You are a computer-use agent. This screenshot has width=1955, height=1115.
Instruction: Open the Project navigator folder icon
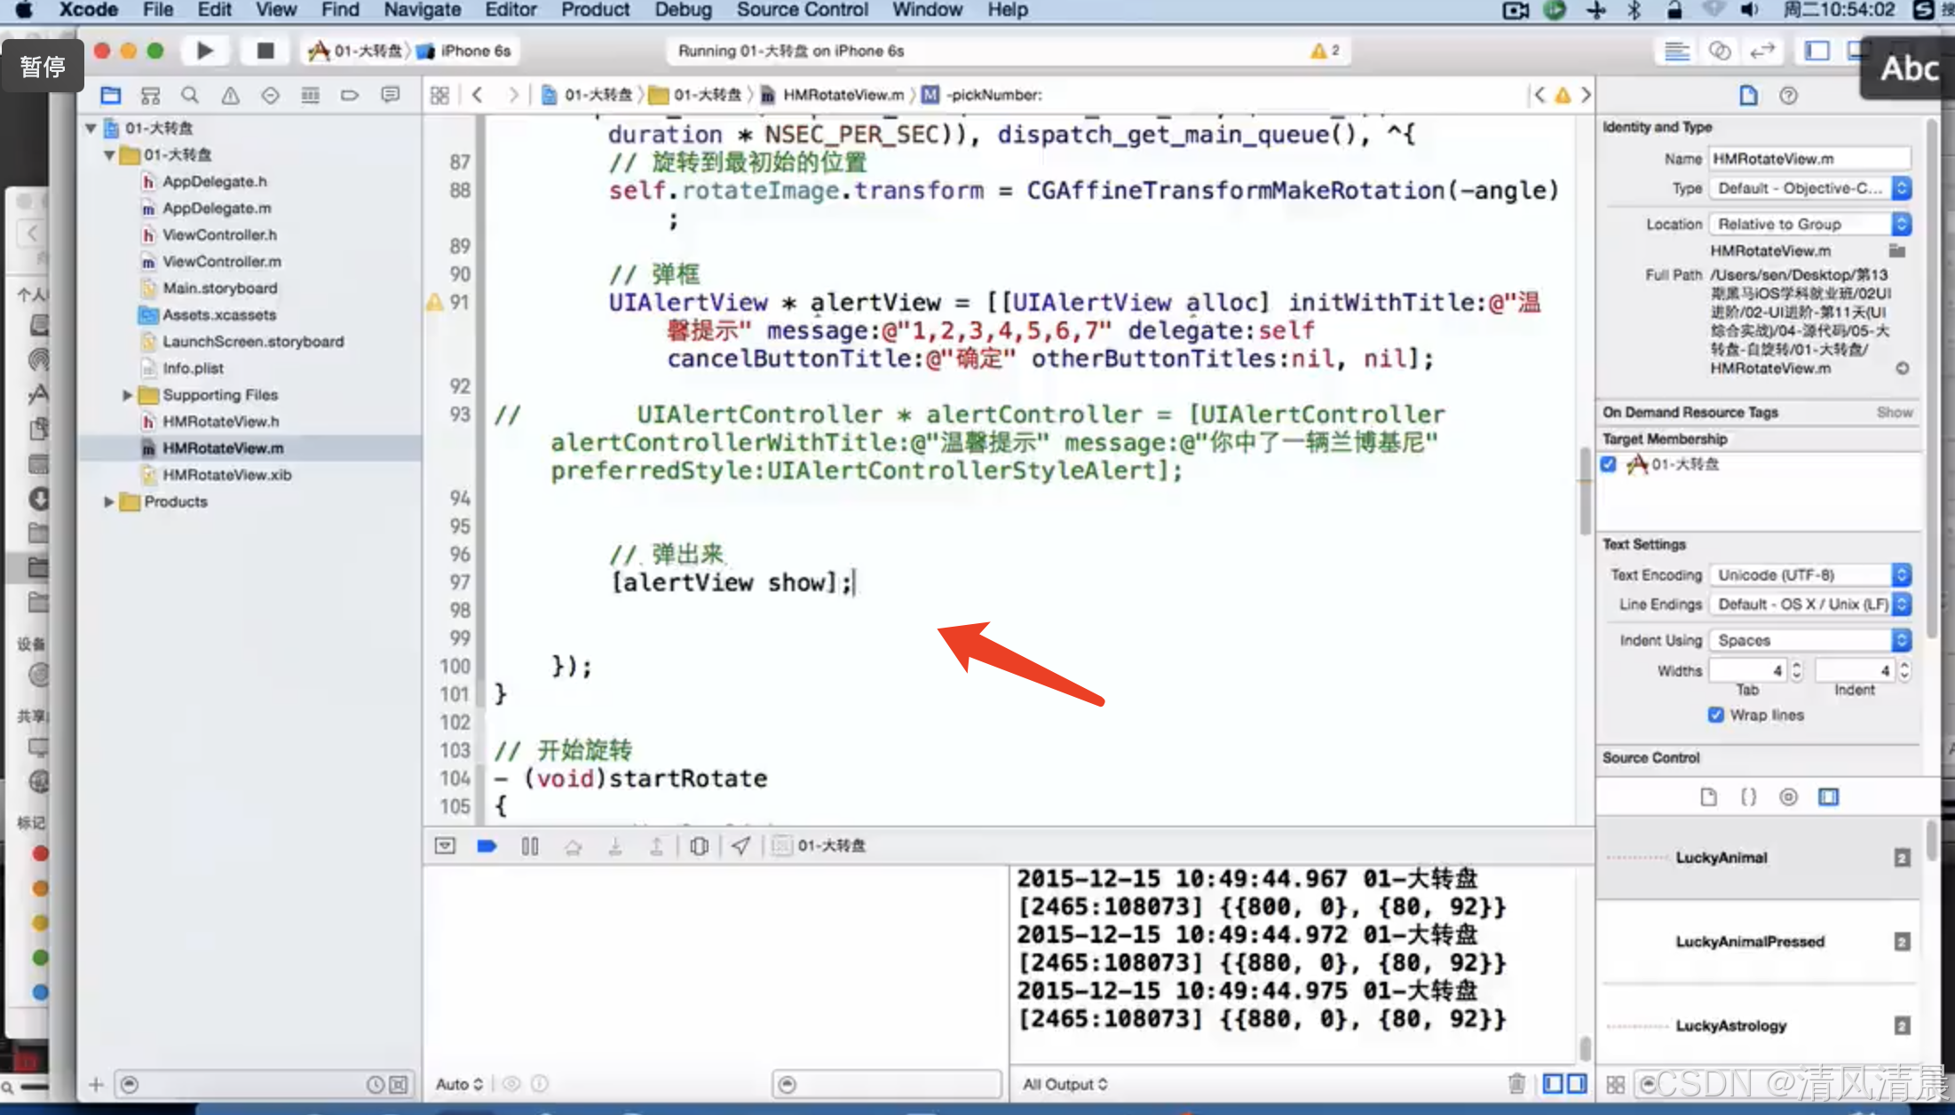click(x=111, y=95)
